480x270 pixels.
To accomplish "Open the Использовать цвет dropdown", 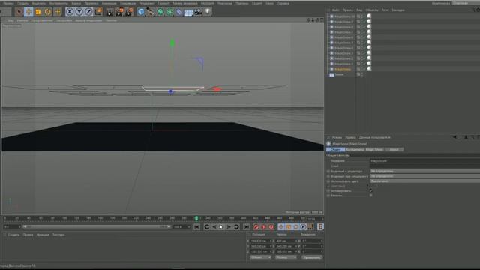I will pyautogui.click(x=424, y=181).
